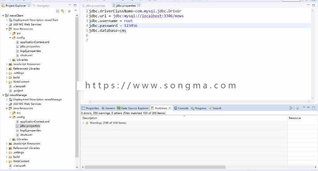
Task: Select applicationContext.xml under newsManage config
Action: 35,122
